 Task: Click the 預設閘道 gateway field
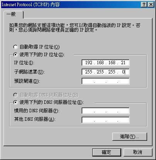tap(105, 81)
